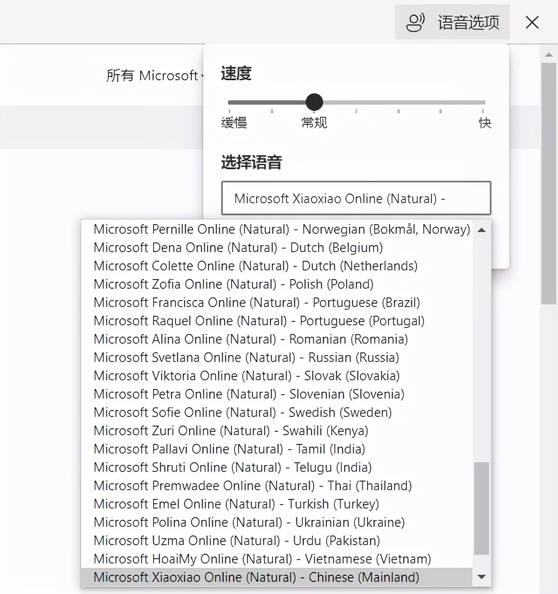The image size is (558, 594).
Task: Open the 语音选项 (voice options) panel
Action: pos(452,22)
